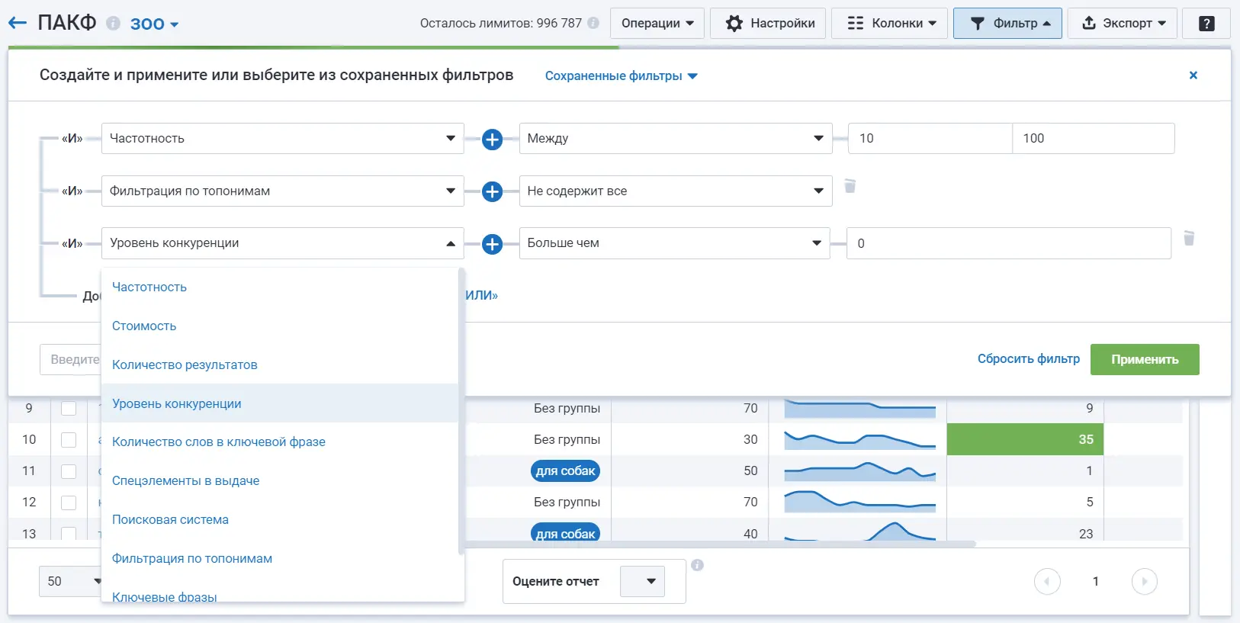Image resolution: width=1240 pixels, height=623 pixels.
Task: Grab the dropdown list scrollbar
Action: click(461, 412)
